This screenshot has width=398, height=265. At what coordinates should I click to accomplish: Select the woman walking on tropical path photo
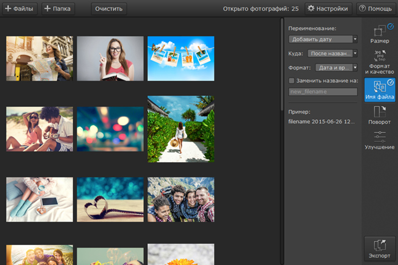(181, 129)
